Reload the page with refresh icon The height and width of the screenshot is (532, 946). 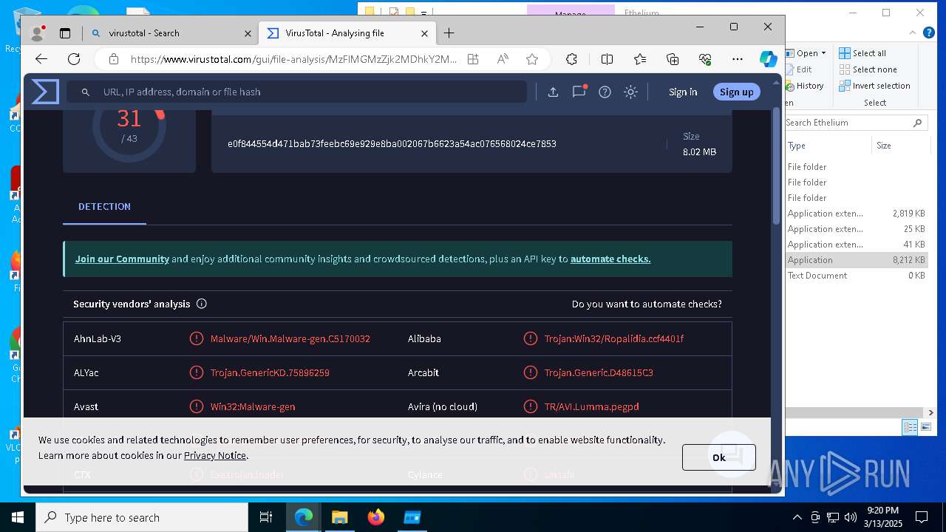(x=74, y=59)
